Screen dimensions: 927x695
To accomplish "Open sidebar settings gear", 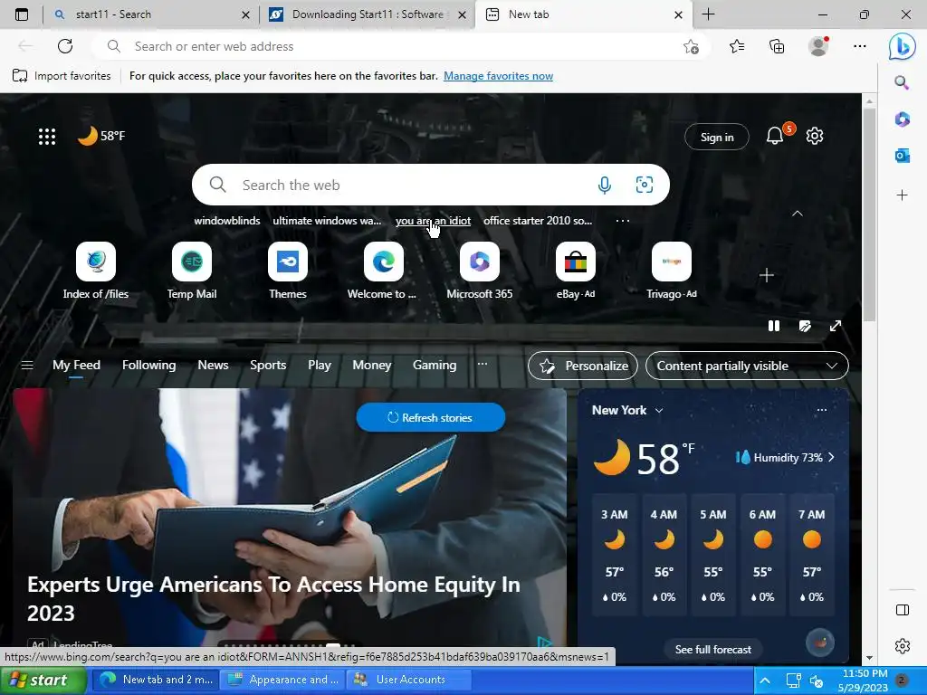I will 903,646.
